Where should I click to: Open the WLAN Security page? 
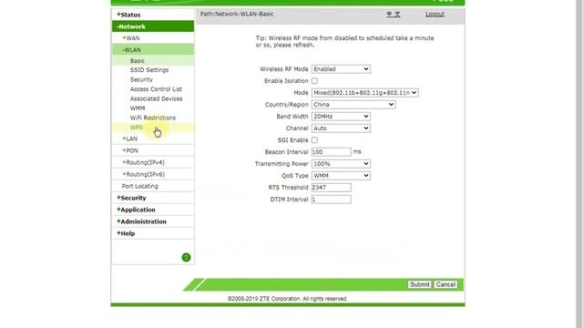141,79
